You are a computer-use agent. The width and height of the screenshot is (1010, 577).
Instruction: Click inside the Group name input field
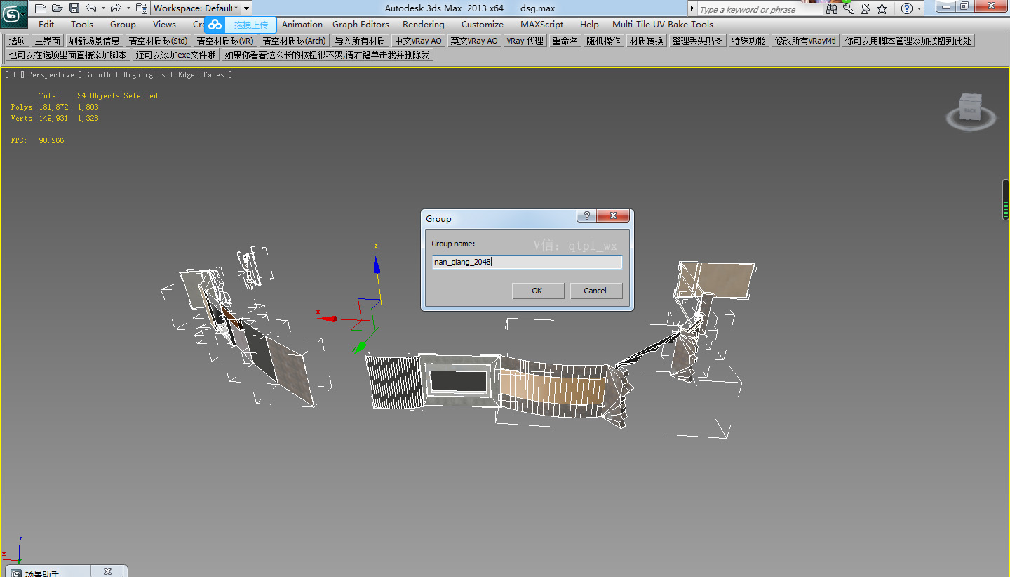[527, 261]
